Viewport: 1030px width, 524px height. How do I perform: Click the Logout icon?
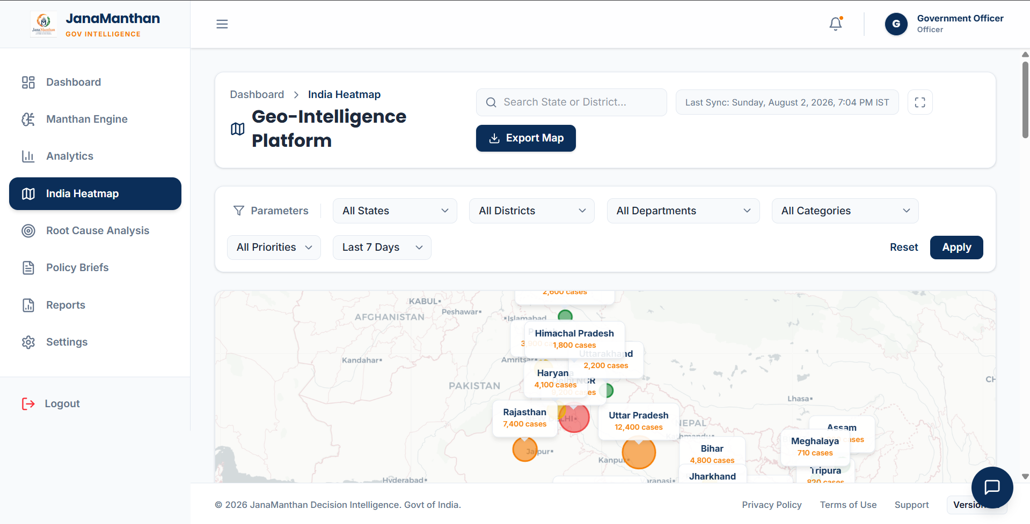[x=28, y=404]
